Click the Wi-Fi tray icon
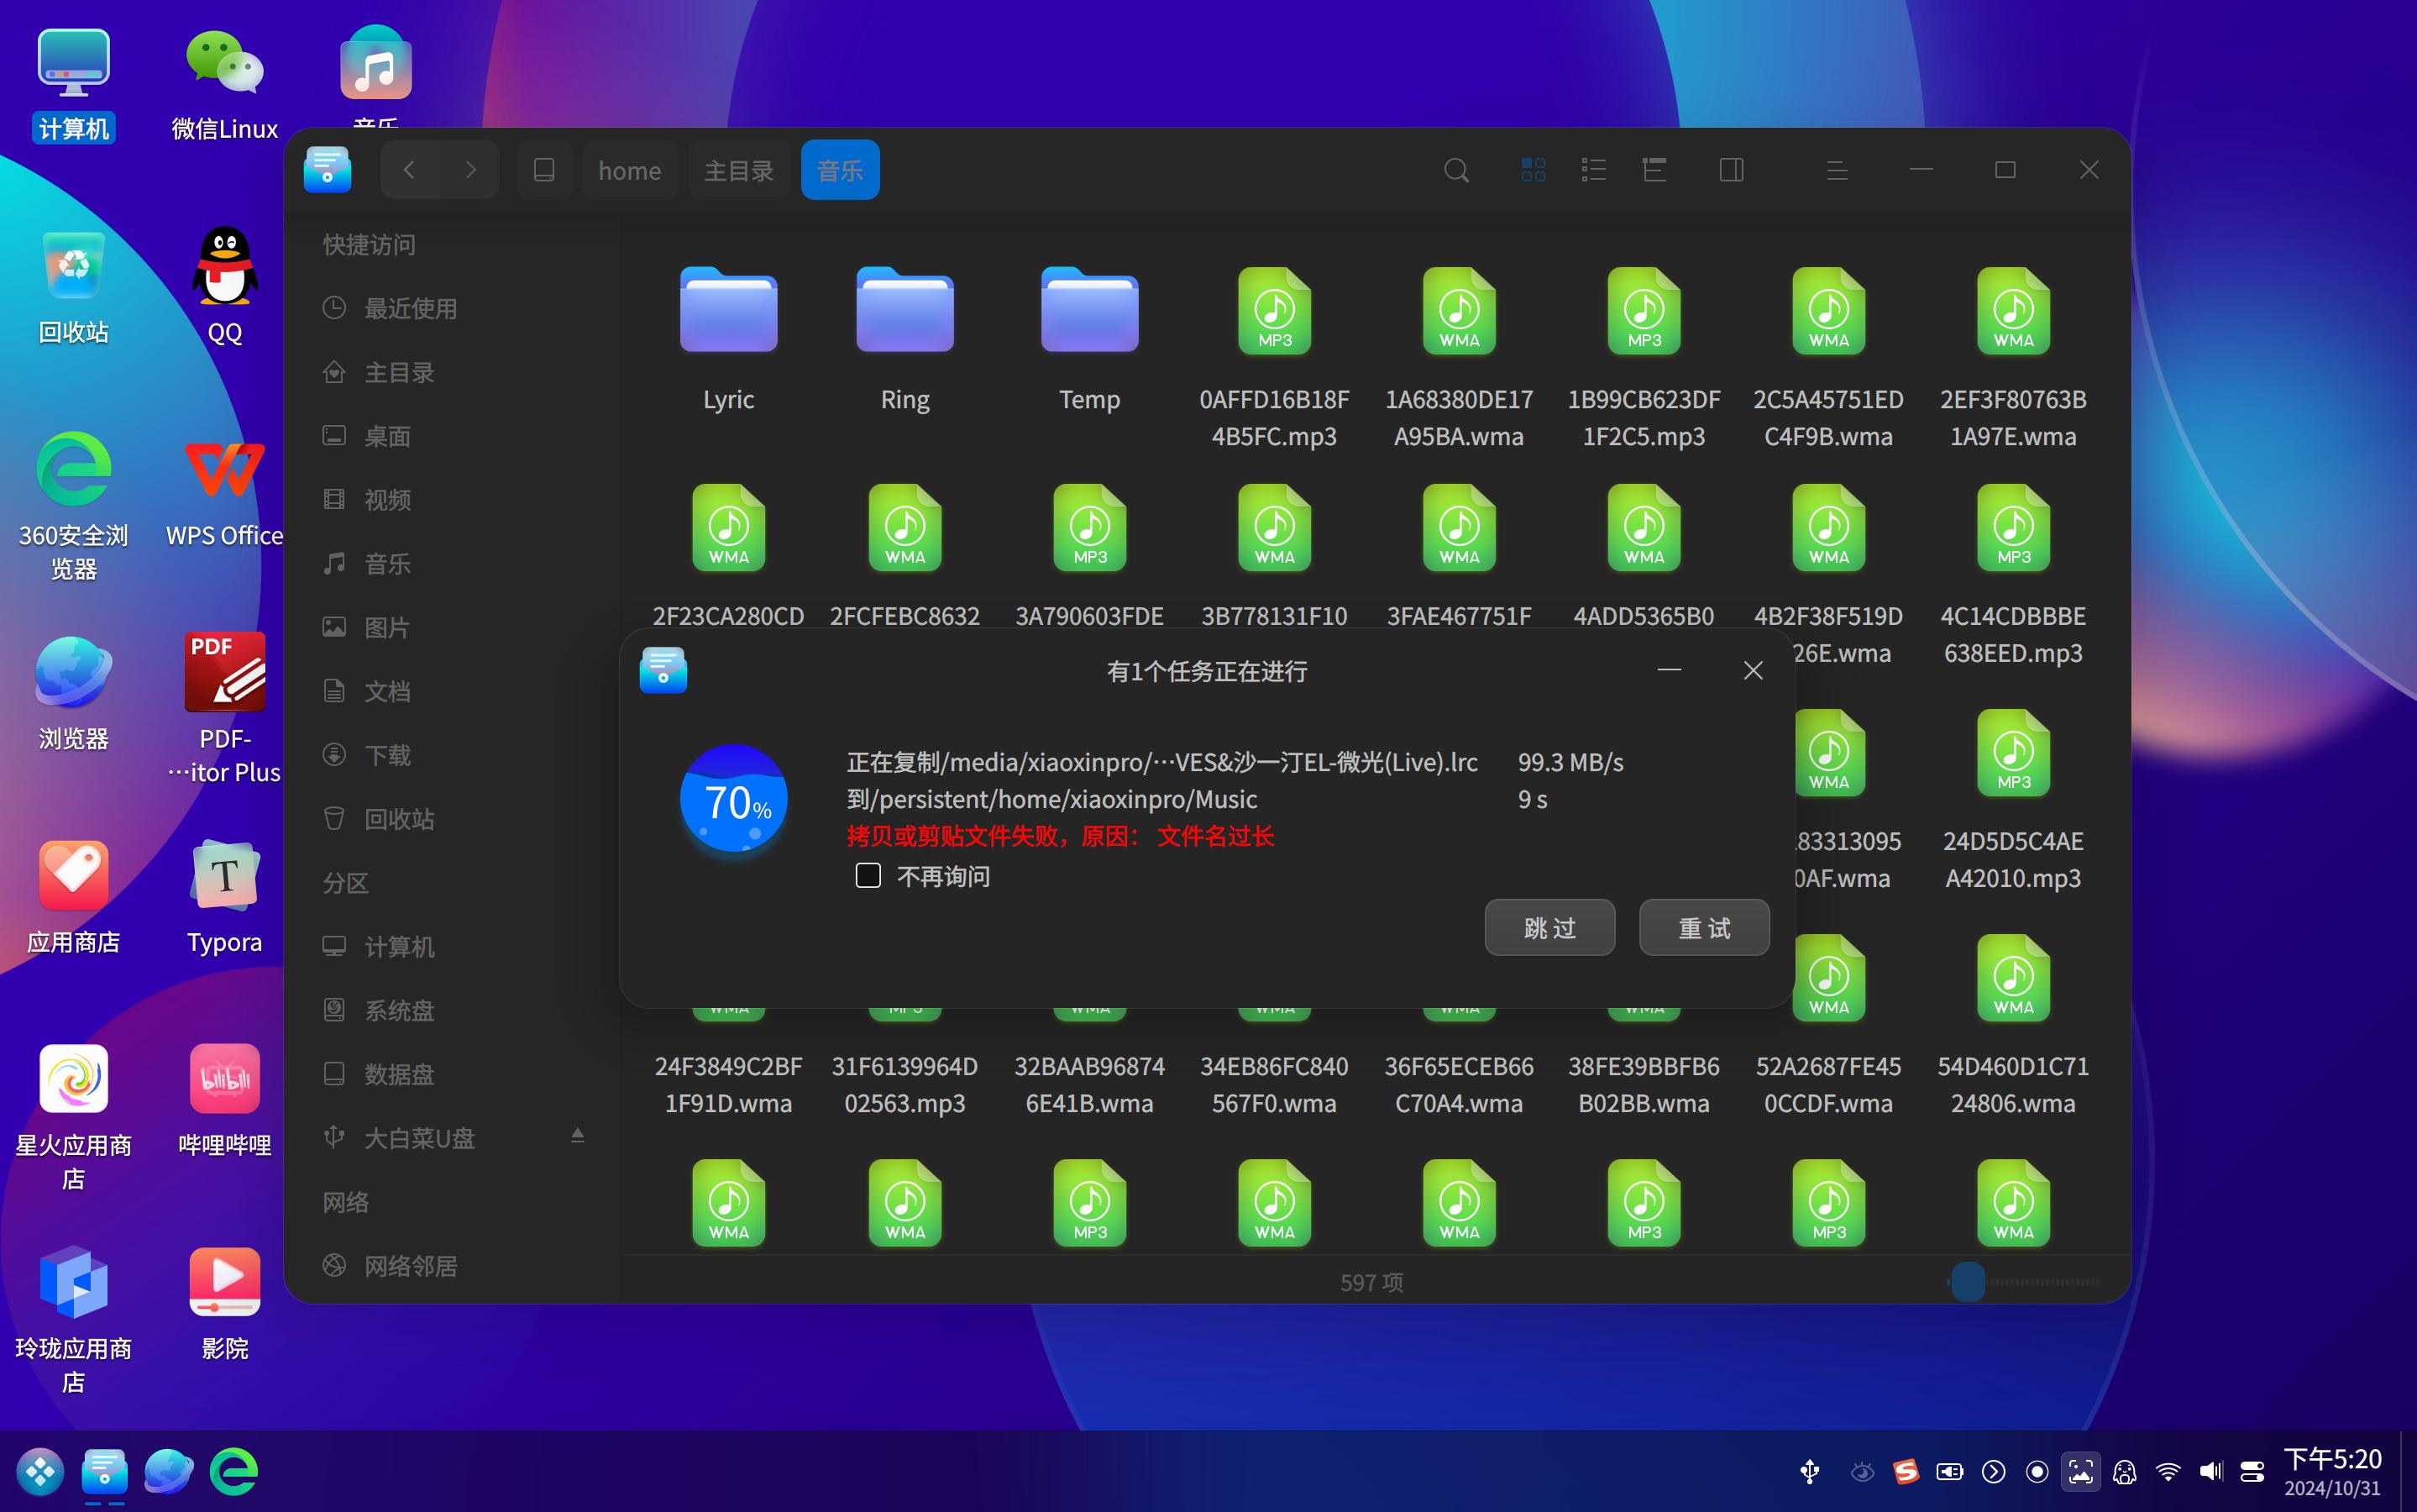 click(x=2168, y=1471)
